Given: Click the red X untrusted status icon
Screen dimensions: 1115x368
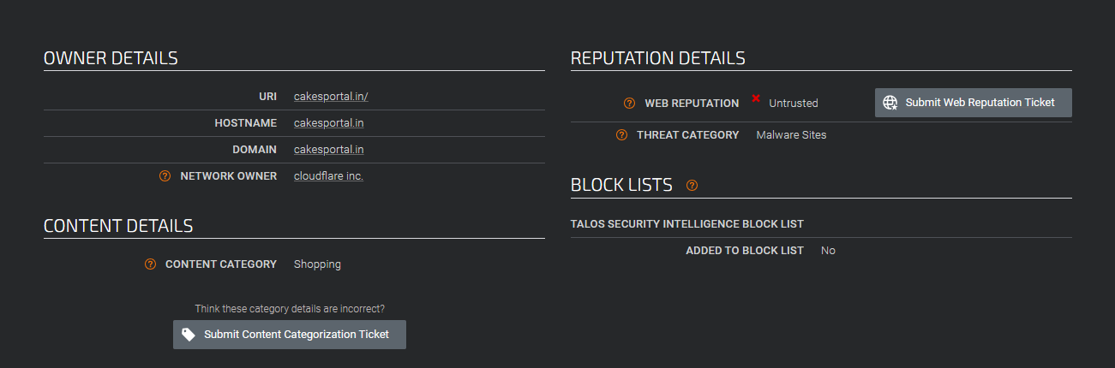Looking at the screenshot, I should (x=756, y=99).
